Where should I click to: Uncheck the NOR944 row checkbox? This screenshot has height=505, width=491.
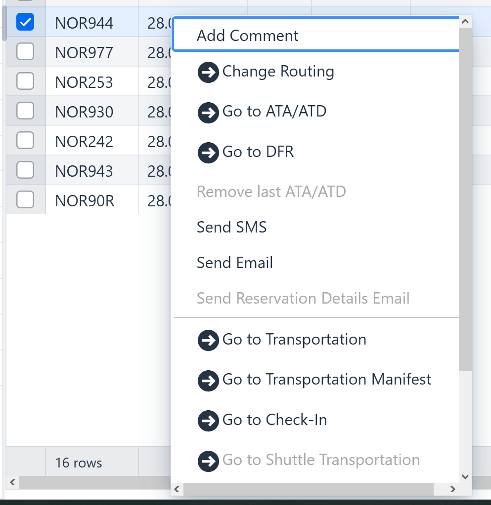[x=25, y=22]
